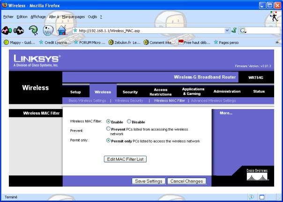Show more bookmarks chevron
Image resolution: width=283 pixels, height=202 pixels.
click(x=277, y=43)
